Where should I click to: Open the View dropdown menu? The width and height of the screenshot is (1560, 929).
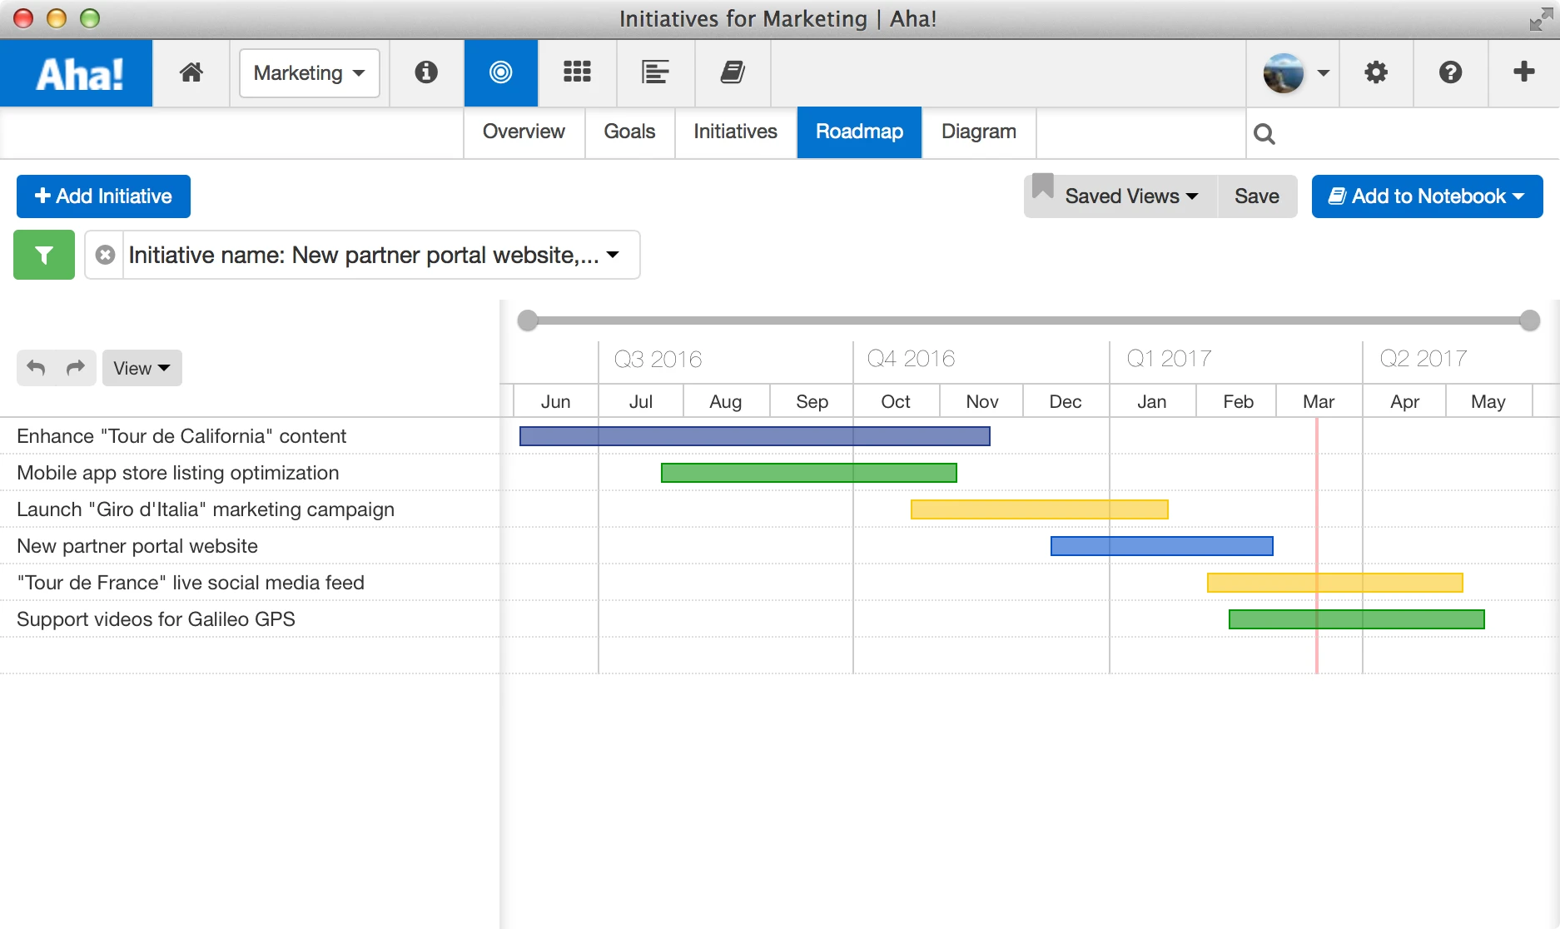tap(142, 368)
